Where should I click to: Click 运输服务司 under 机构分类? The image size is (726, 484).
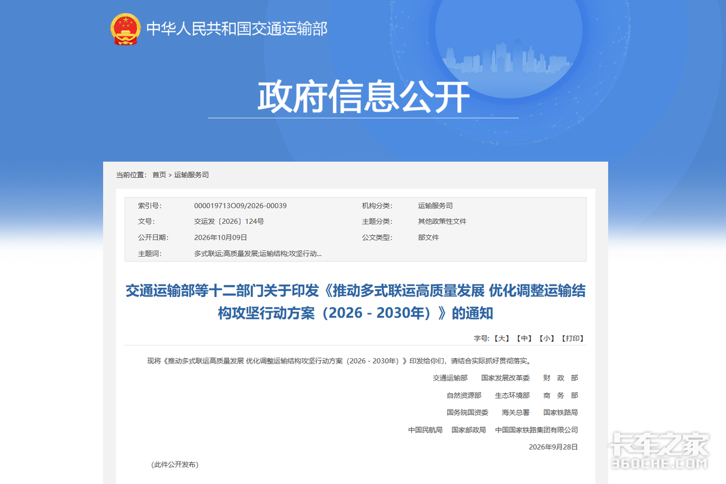435,206
